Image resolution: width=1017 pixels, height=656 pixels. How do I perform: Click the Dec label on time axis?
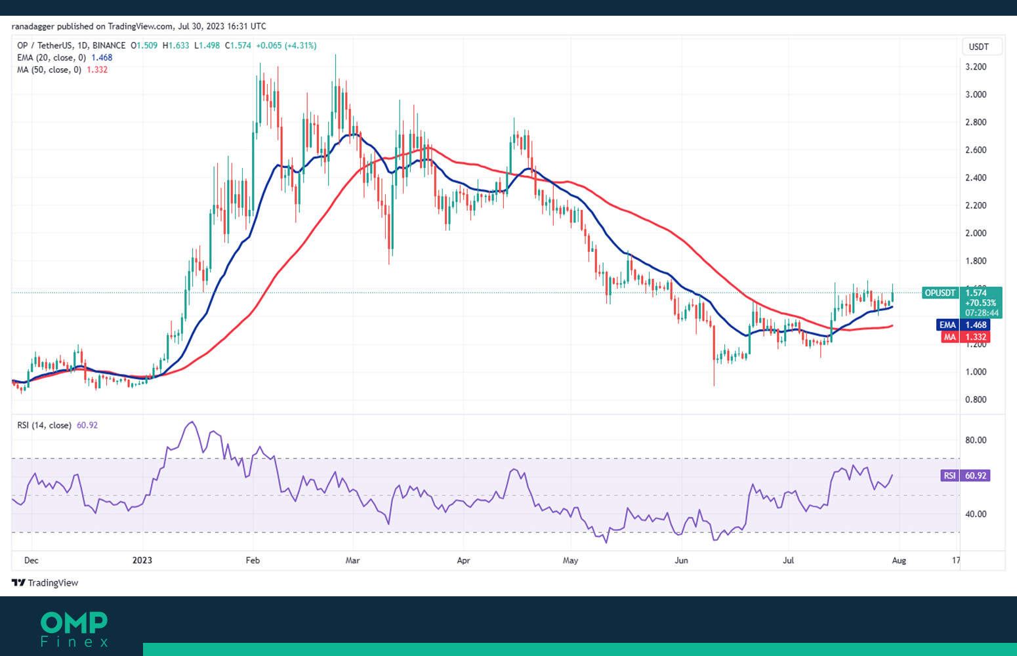tap(31, 560)
